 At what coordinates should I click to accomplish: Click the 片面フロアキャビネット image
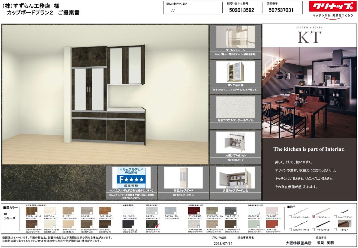pos(235,142)
